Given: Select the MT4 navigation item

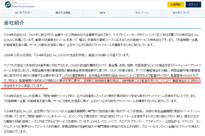Looking at the screenshot, I should pyautogui.click(x=102, y=13).
